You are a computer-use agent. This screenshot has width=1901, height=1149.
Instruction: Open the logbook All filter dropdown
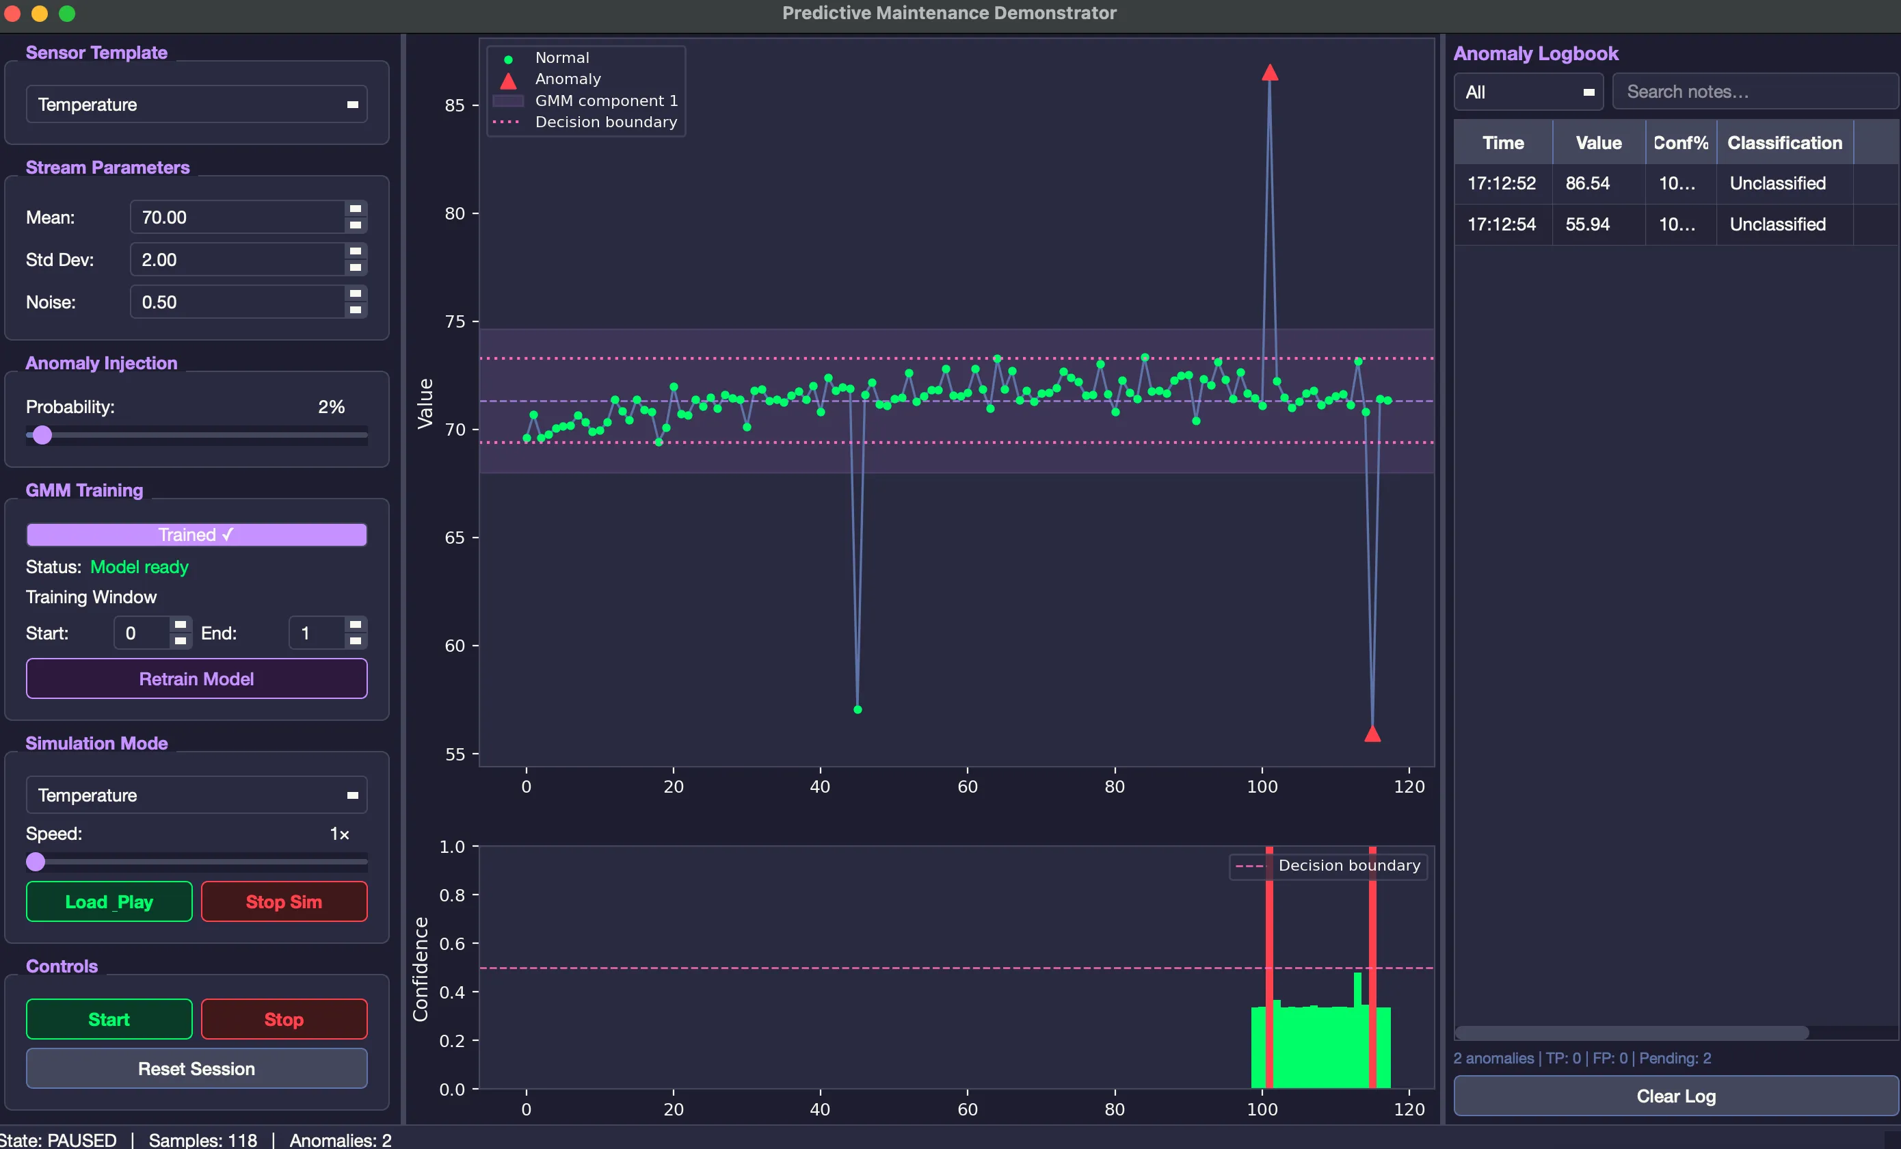(x=1528, y=92)
